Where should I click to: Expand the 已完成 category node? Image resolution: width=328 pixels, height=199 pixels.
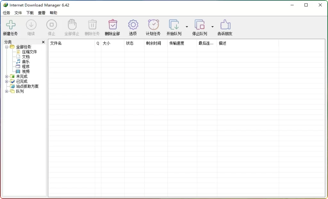[7, 81]
